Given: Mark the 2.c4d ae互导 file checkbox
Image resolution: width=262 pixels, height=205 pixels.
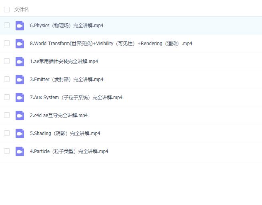Looking at the screenshot, I should click(7, 115).
